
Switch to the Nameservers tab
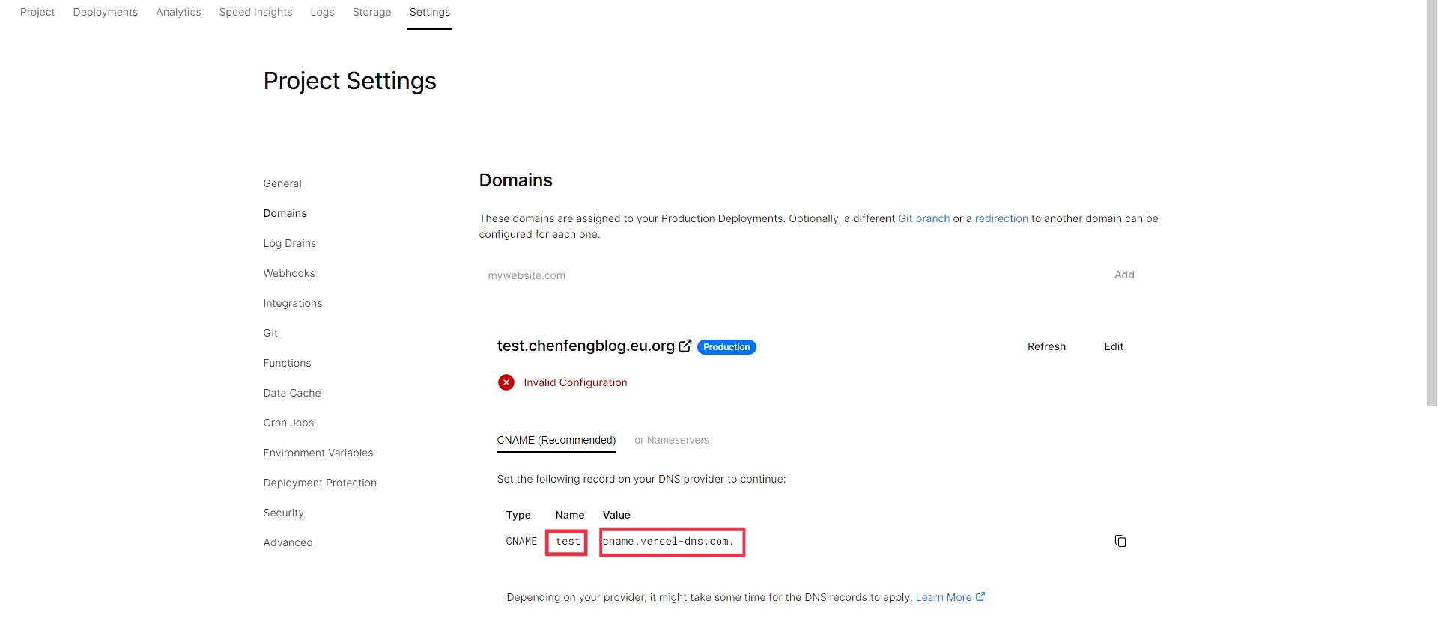tap(672, 440)
